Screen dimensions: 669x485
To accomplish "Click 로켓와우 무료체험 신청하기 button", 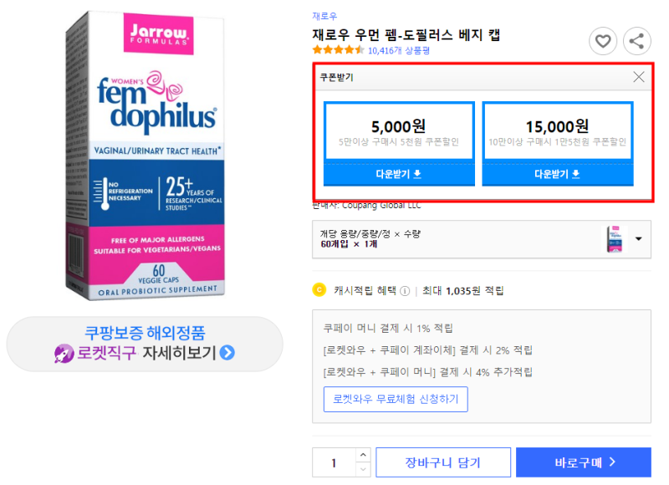I will point(396,400).
